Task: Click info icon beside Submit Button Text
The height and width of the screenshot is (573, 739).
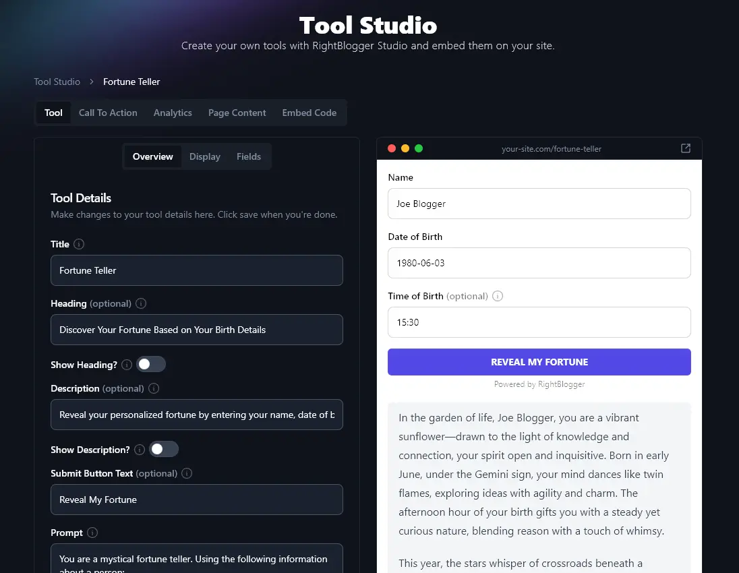Action: pos(187,473)
